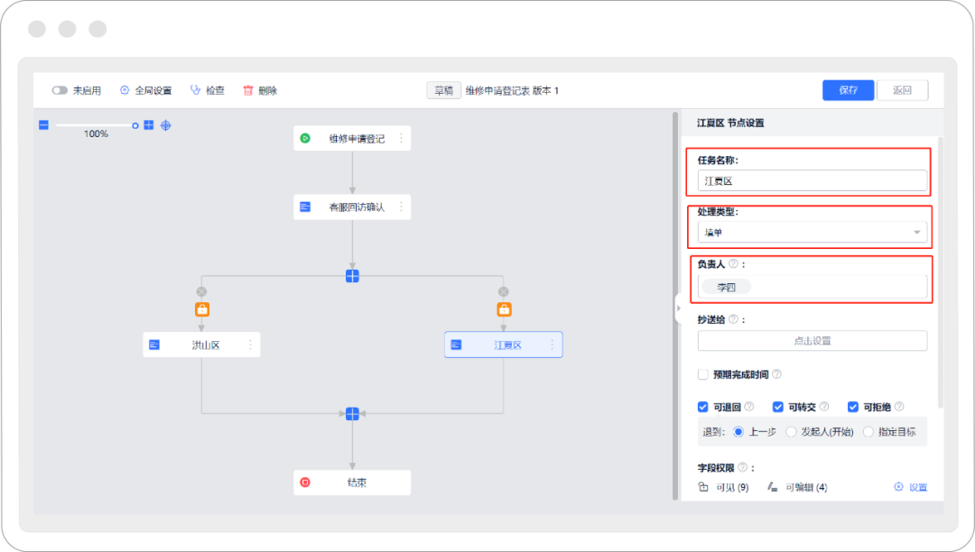Open 全局设置 in the toolbar

(x=145, y=91)
